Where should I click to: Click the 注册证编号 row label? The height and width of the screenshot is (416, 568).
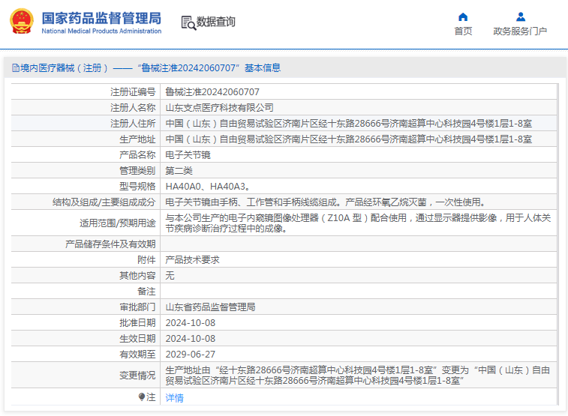[x=133, y=92]
